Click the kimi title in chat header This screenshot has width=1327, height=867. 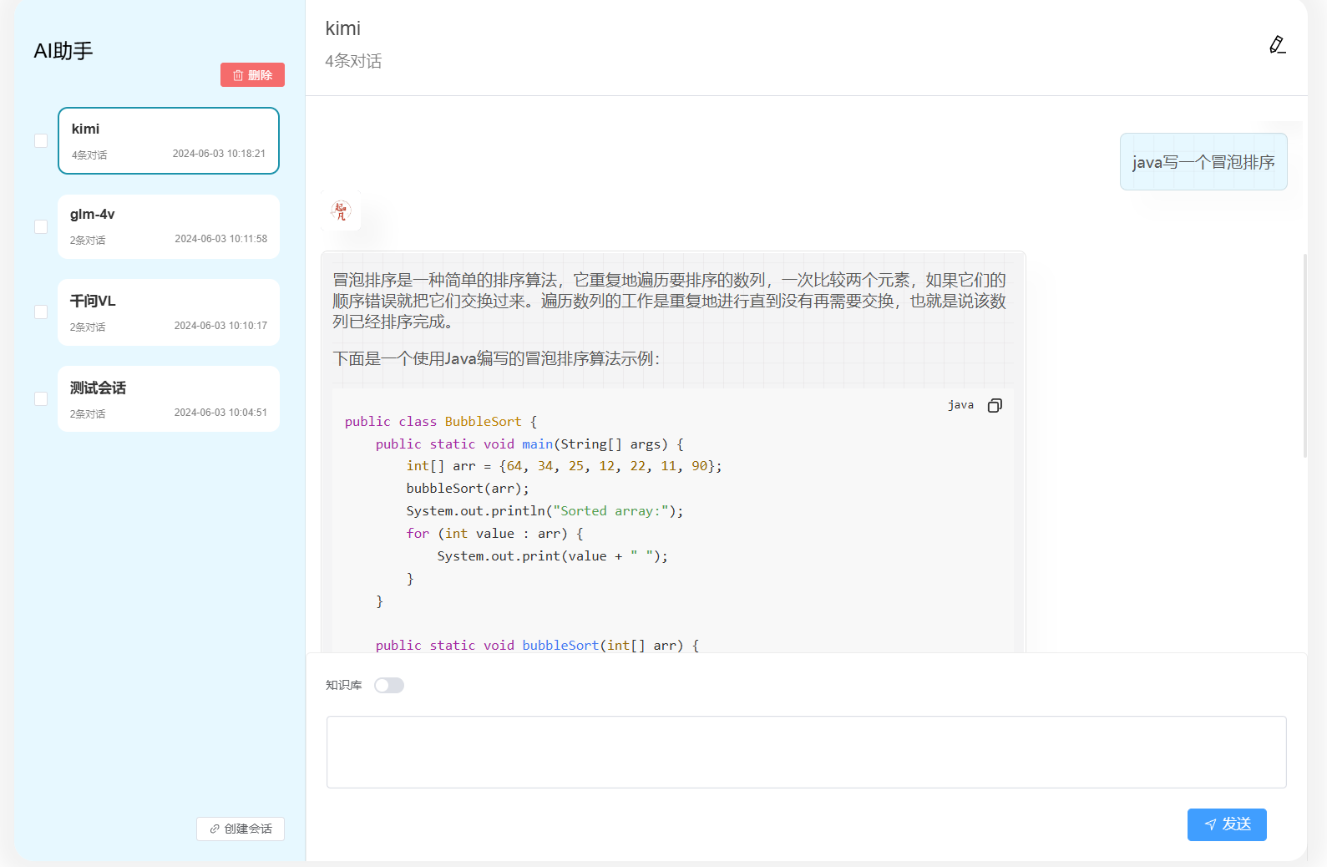point(343,28)
